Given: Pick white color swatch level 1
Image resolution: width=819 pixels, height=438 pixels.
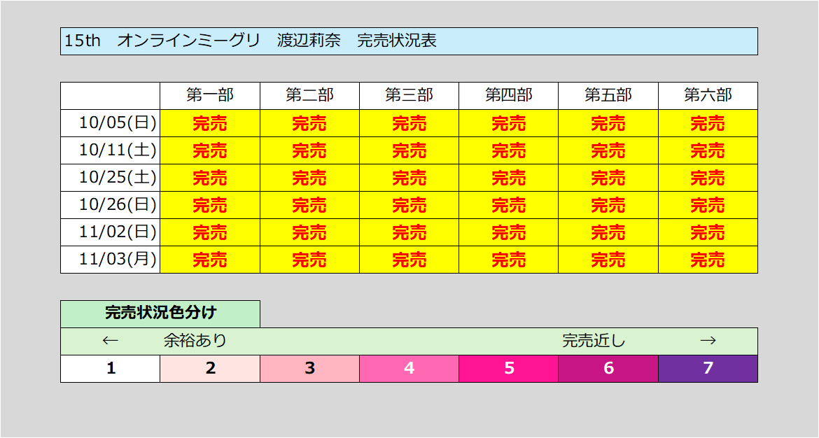Looking at the screenshot, I should (110, 369).
